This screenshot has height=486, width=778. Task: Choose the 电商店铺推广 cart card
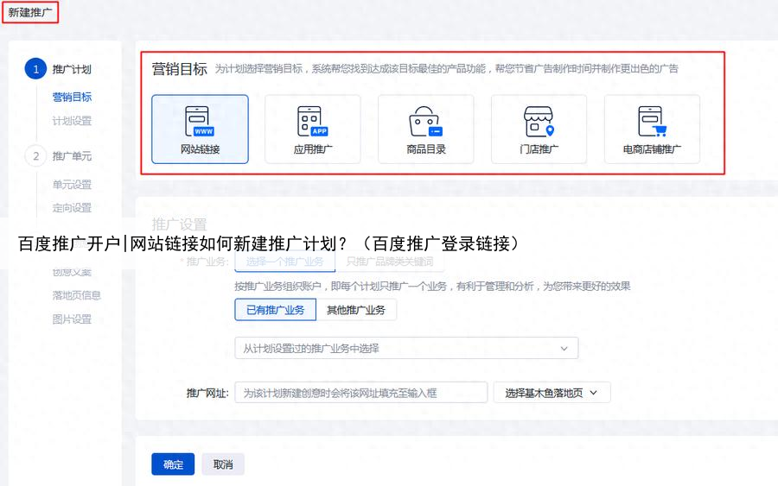(x=652, y=129)
